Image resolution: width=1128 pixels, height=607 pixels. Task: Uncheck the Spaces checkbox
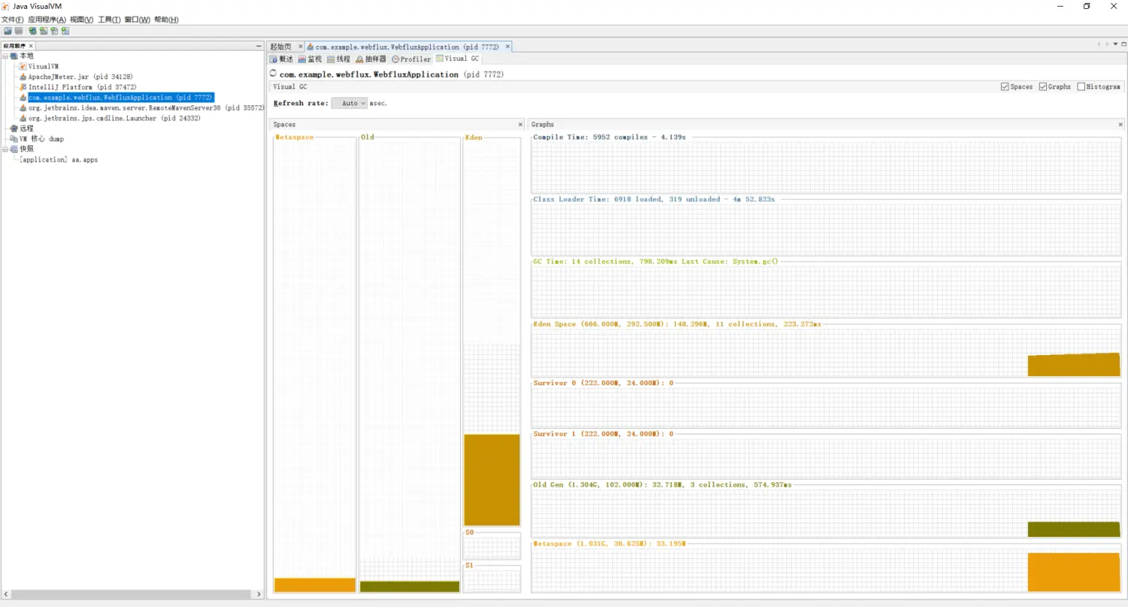1005,86
